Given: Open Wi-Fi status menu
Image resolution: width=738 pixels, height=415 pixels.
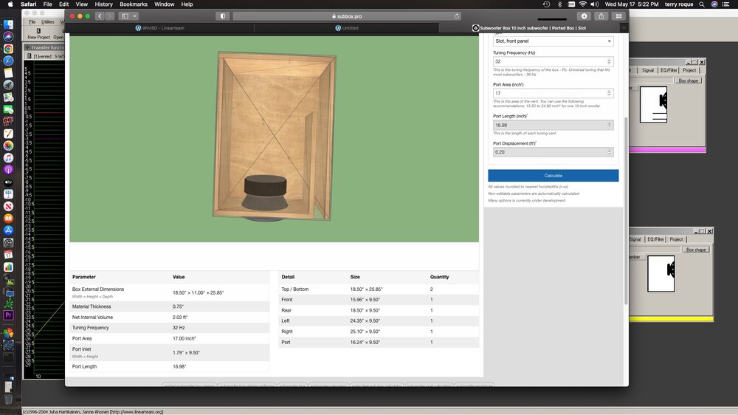Looking at the screenshot, I should [583, 4].
